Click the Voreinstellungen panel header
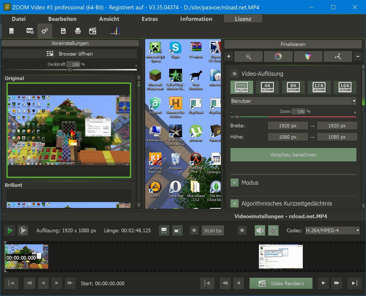Viewport: 366px width, 296px height. 70,43
